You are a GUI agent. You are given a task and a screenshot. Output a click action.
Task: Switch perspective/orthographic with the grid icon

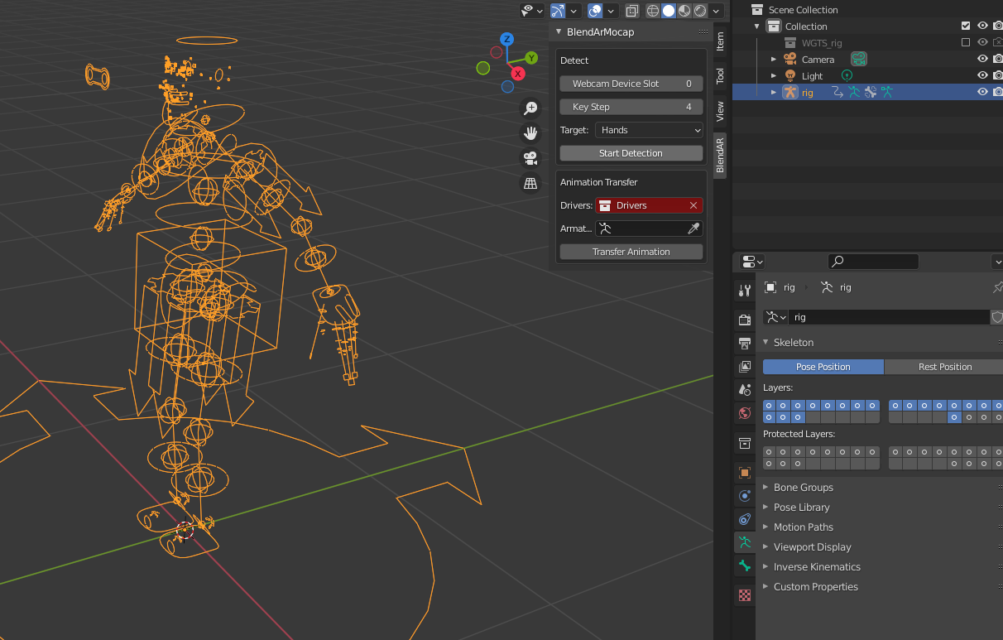pos(530,183)
